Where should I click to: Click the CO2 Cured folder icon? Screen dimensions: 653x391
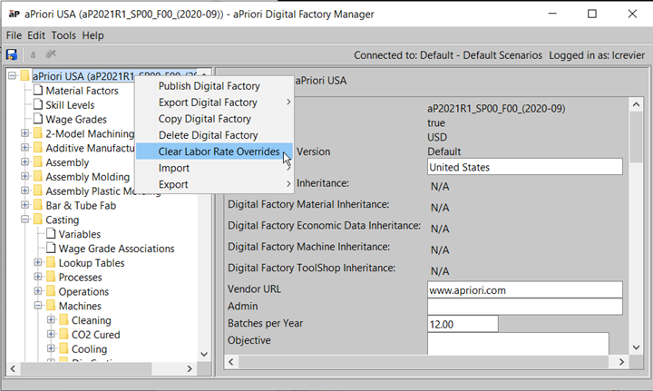pyautogui.click(x=63, y=334)
